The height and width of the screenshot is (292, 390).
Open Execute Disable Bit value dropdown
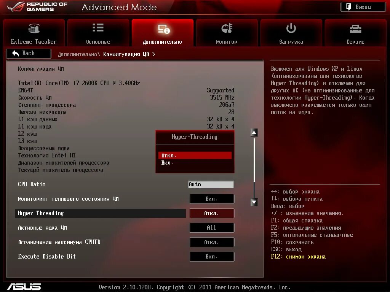click(x=211, y=257)
